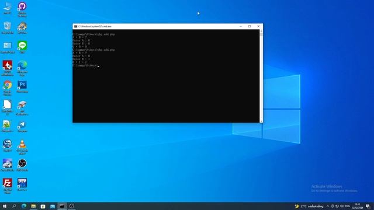
Task: Select the red lightning-bolt PDF editor shortcut
Action: [8, 68]
